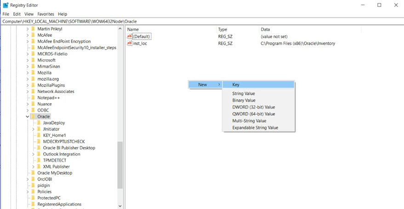Select the ProtectedPC key
Viewport: 404px width, 209px height.
tap(49, 198)
